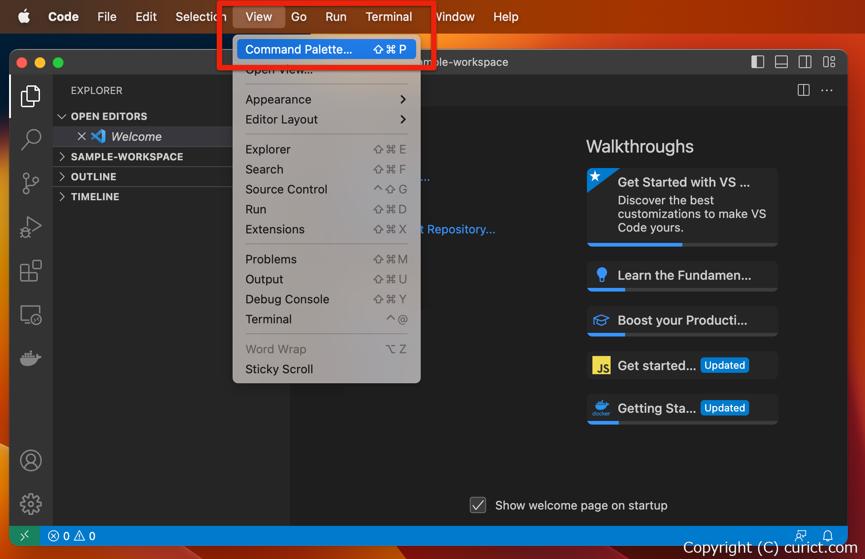Close the Welcome editor tab entry
Viewport: 865px width, 559px height.
coord(82,136)
